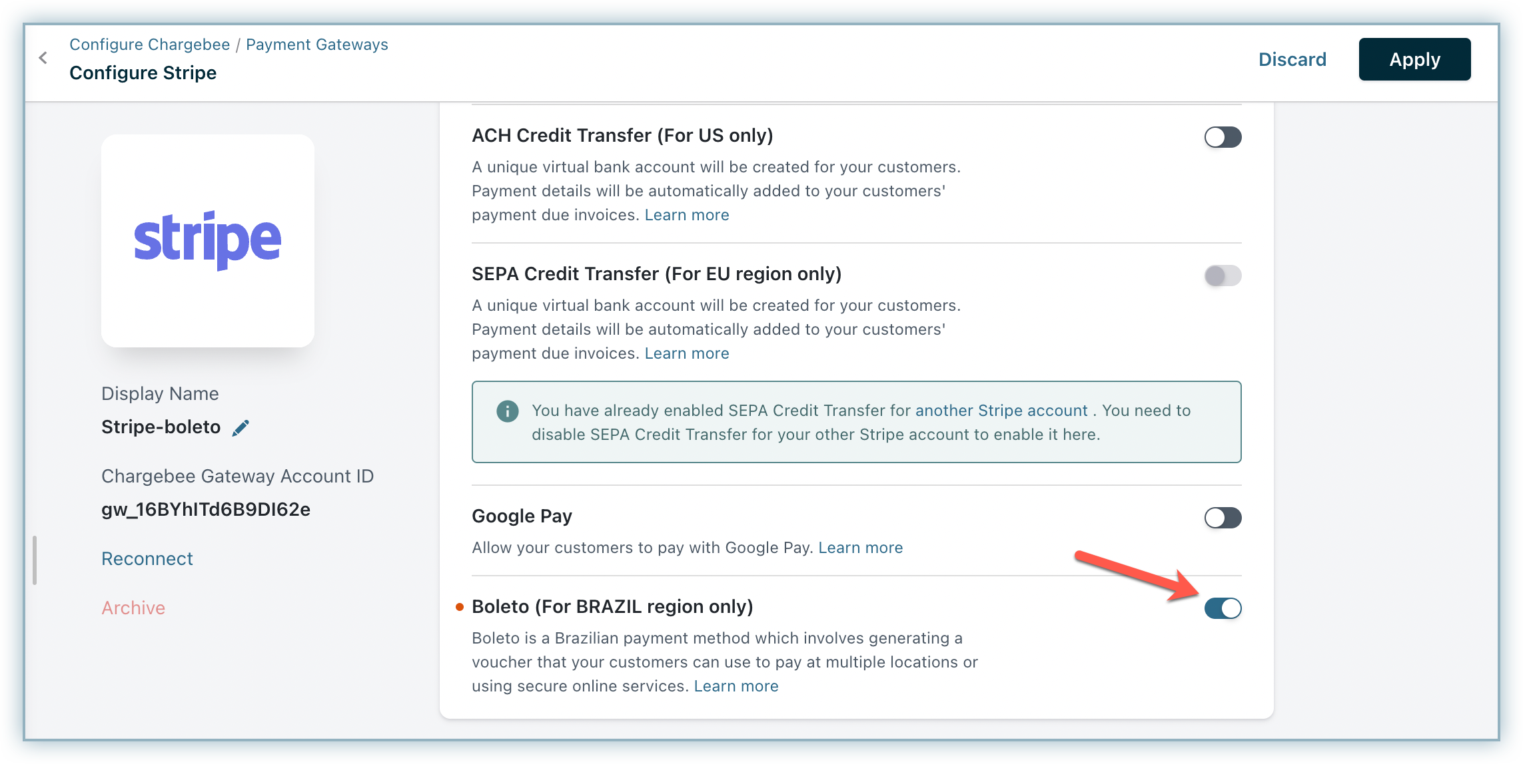Click Reconnect link in sidebar
Viewport: 1523px width, 764px height.
pos(147,558)
